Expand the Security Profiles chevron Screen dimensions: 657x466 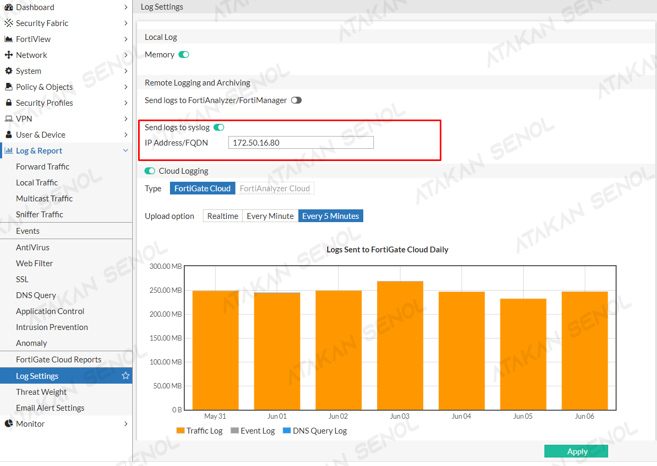(126, 103)
